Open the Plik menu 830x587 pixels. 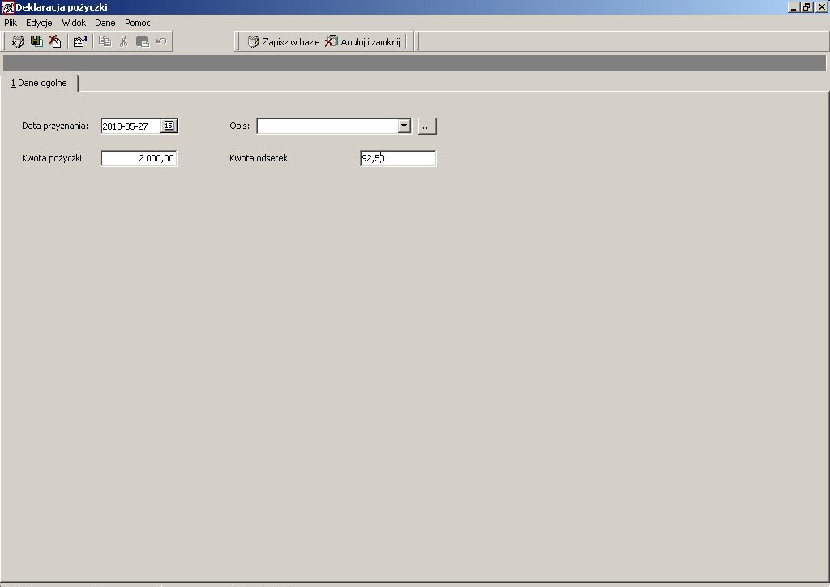coord(11,23)
